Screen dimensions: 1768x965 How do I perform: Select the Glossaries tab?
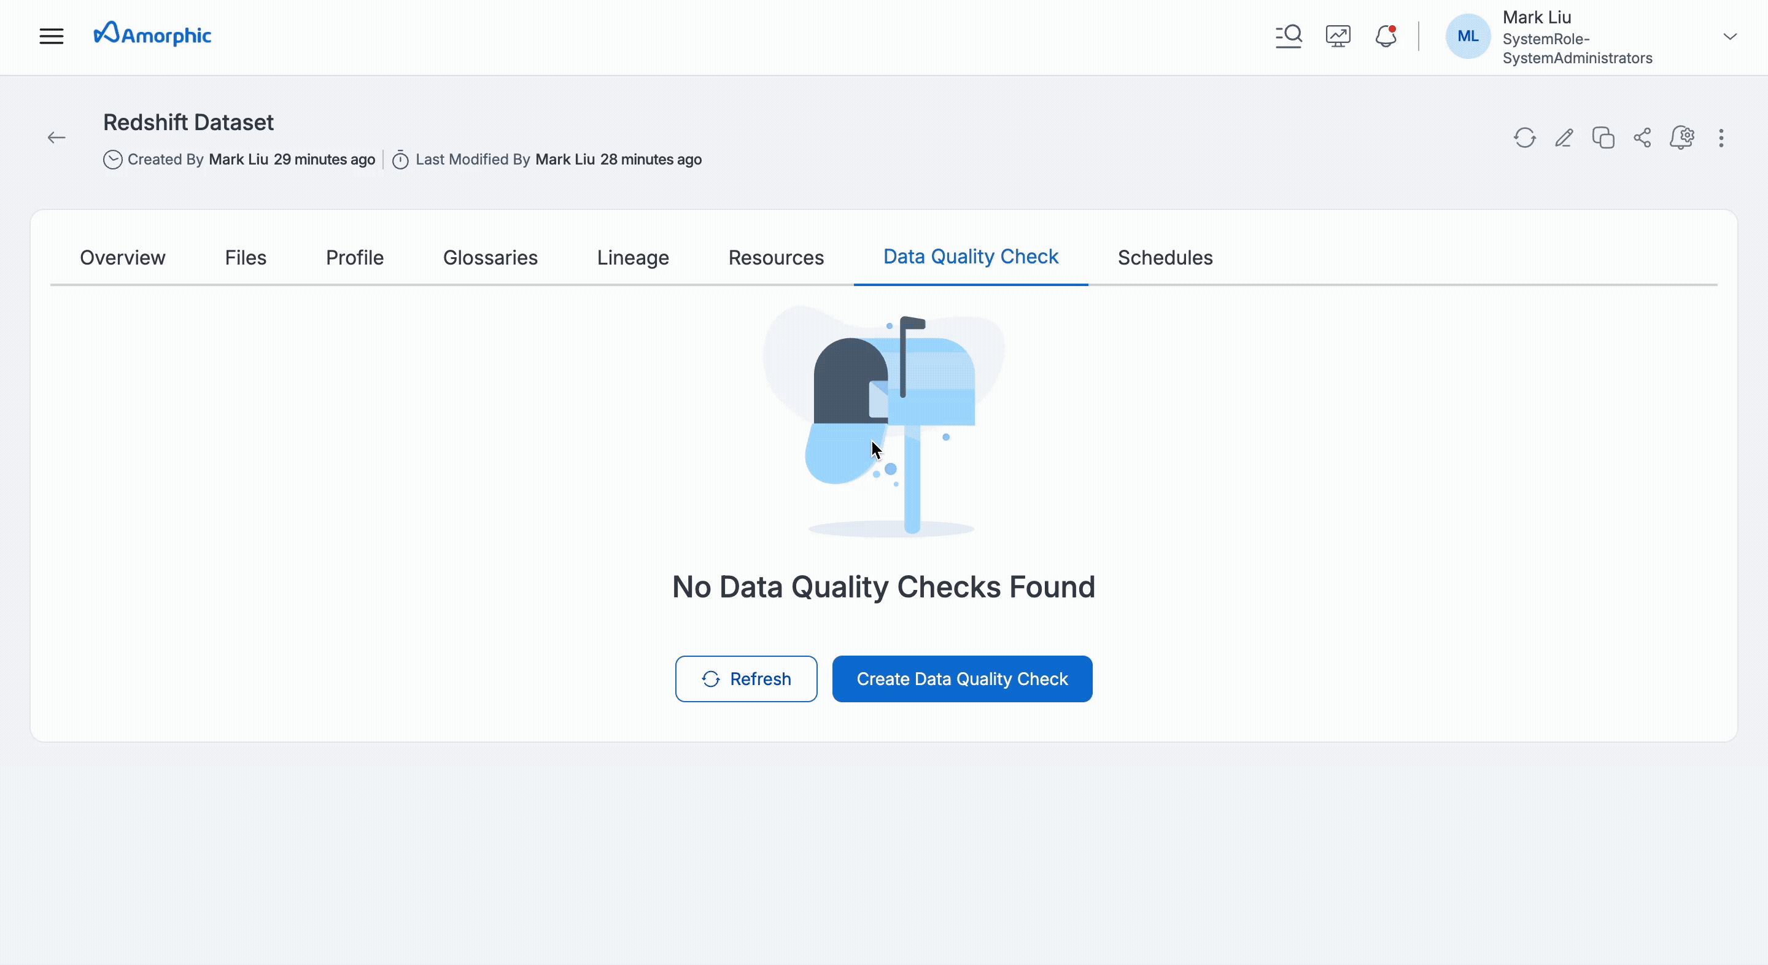[x=490, y=257]
